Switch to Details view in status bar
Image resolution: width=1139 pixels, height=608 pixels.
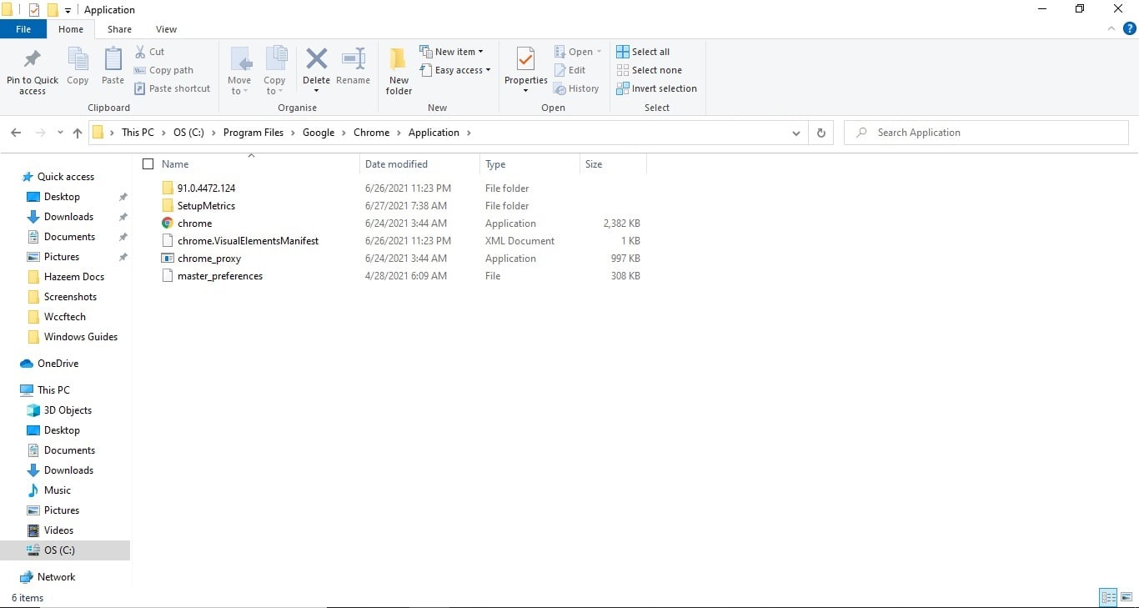click(1108, 597)
